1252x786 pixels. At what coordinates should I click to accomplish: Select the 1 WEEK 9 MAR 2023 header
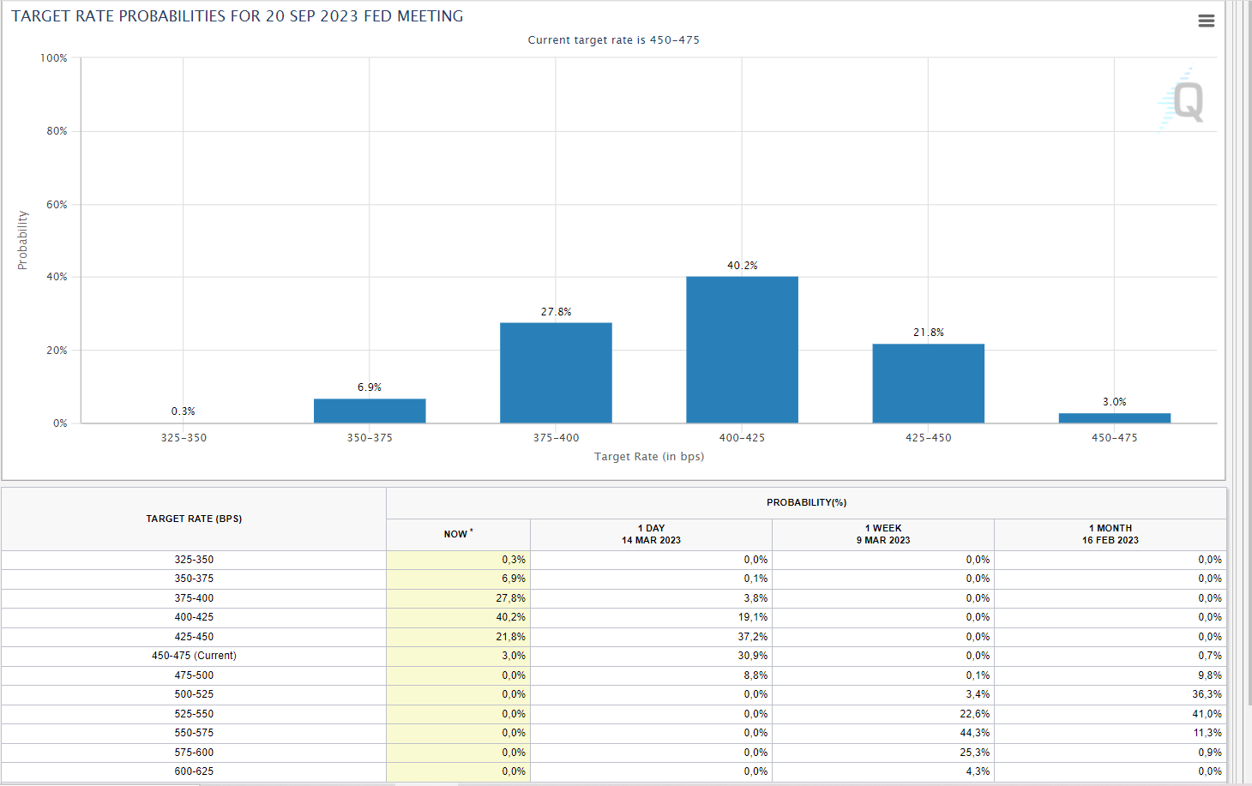pos(882,534)
